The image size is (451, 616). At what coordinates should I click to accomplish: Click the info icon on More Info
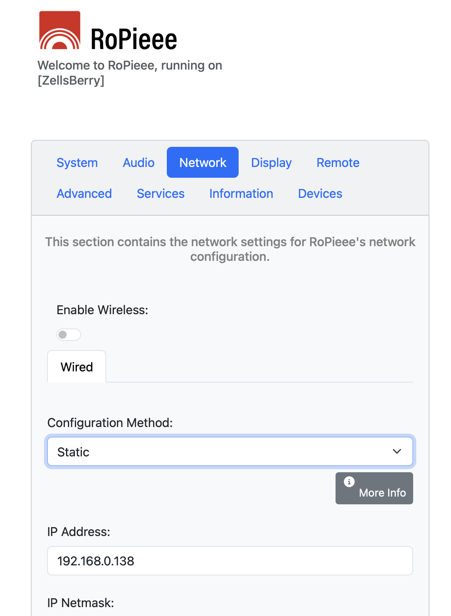(349, 482)
